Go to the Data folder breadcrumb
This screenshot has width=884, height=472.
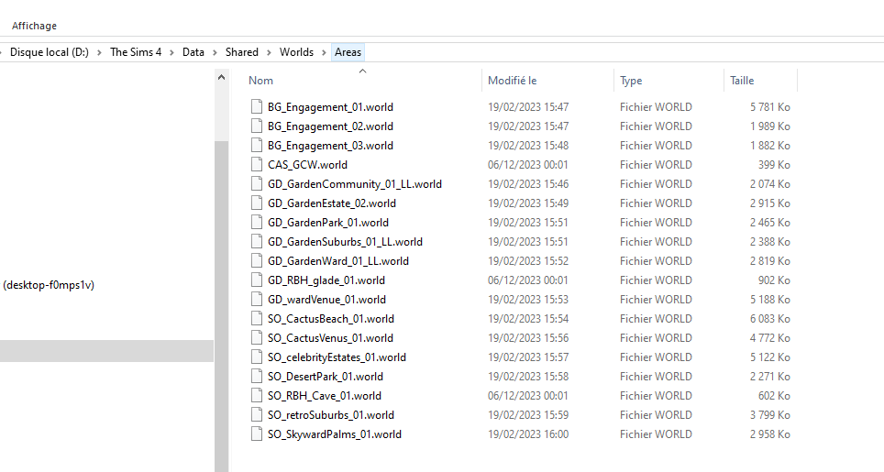[193, 53]
